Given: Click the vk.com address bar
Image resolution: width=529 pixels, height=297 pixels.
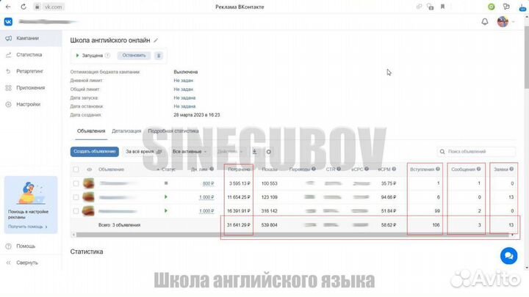Looking at the screenshot, I should [x=54, y=7].
